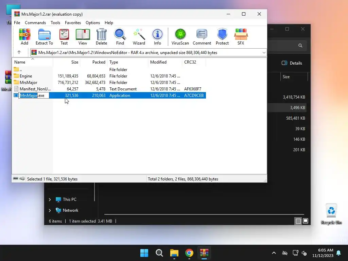
Task: Open File Explorer from the taskbar
Action: 174,253
